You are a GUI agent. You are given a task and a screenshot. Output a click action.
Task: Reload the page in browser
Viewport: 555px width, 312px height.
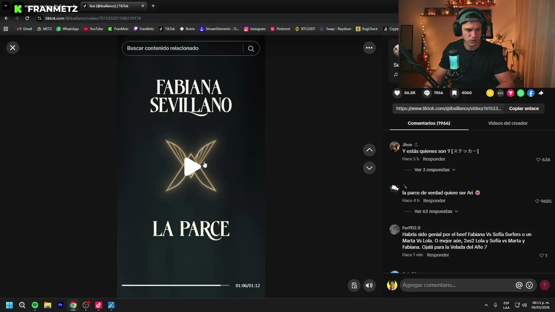(x=27, y=18)
